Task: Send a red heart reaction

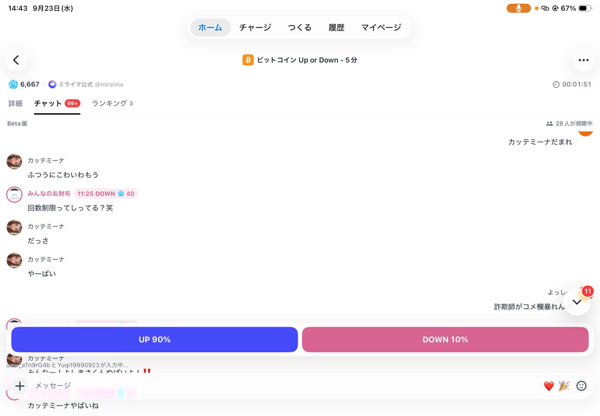Action: 549,386
